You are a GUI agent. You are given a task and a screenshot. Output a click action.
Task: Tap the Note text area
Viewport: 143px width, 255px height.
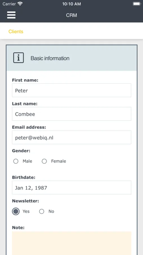pyautogui.click(x=72, y=243)
